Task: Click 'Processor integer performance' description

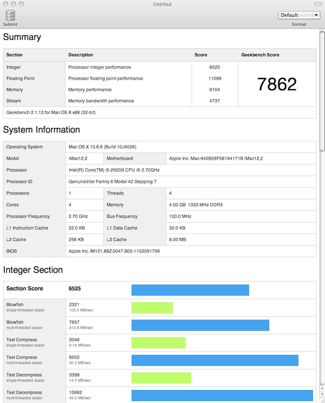Action: coord(99,67)
